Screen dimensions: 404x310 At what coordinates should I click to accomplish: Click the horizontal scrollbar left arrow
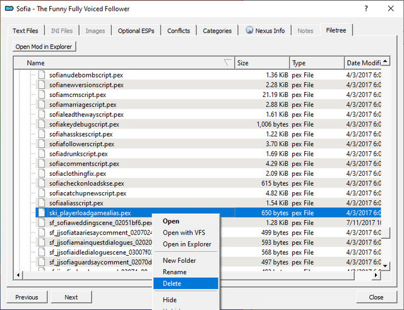pyautogui.click(x=18, y=275)
